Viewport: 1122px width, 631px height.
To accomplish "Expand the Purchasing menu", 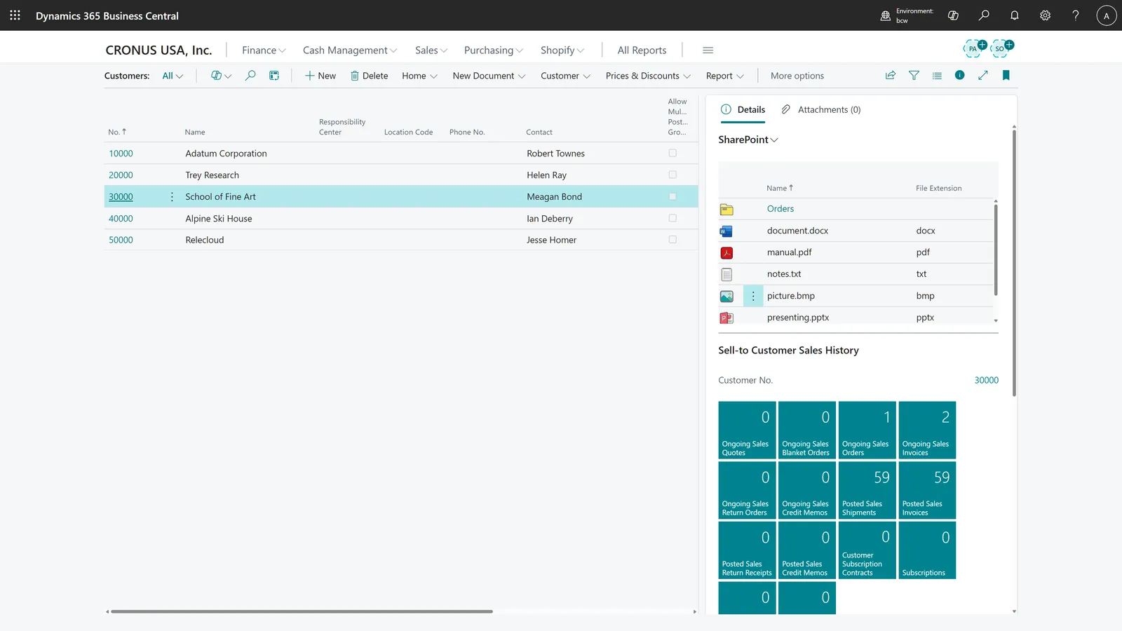I will coord(494,50).
